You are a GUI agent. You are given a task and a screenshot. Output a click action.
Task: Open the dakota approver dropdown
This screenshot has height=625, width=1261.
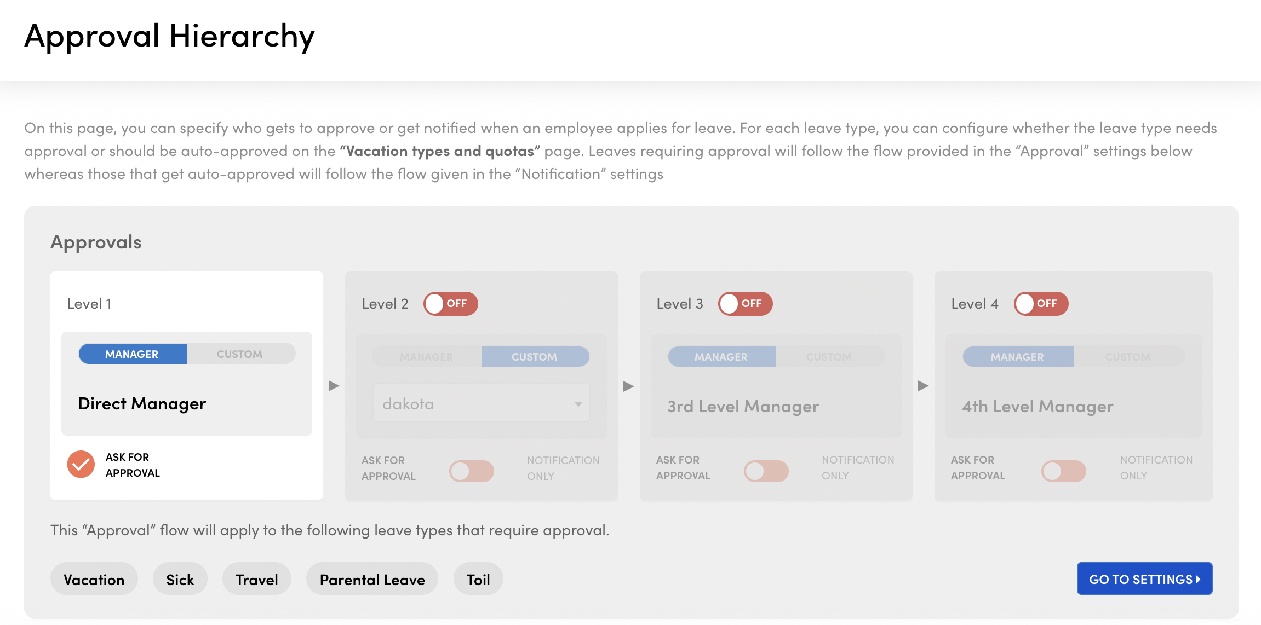[x=480, y=404]
